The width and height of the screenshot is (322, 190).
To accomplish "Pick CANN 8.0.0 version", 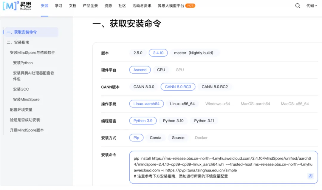I will click(x=144, y=87).
